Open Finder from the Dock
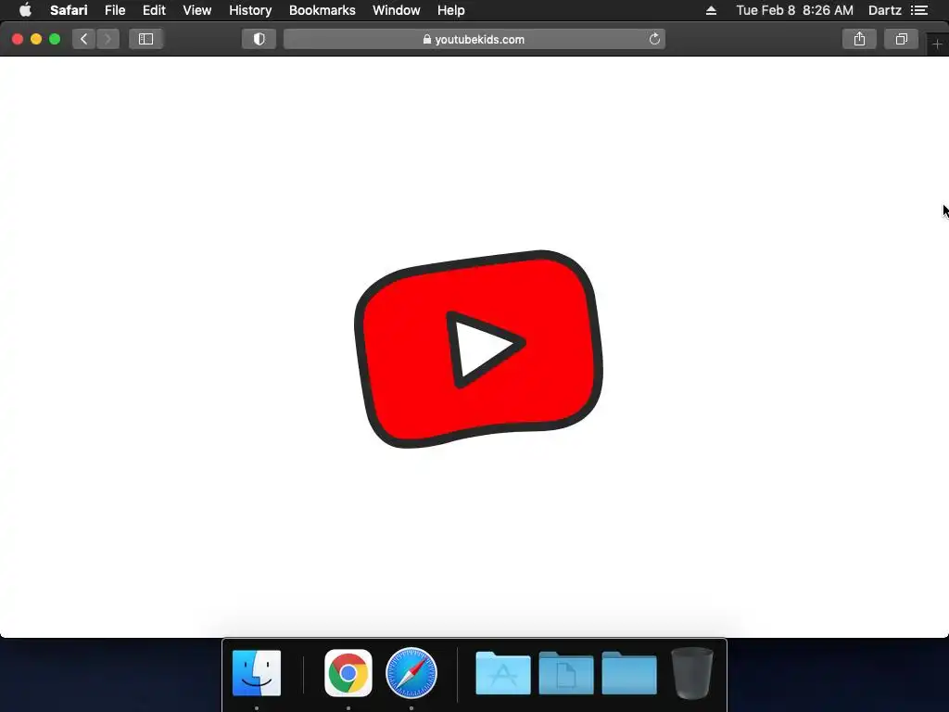 pyautogui.click(x=257, y=673)
